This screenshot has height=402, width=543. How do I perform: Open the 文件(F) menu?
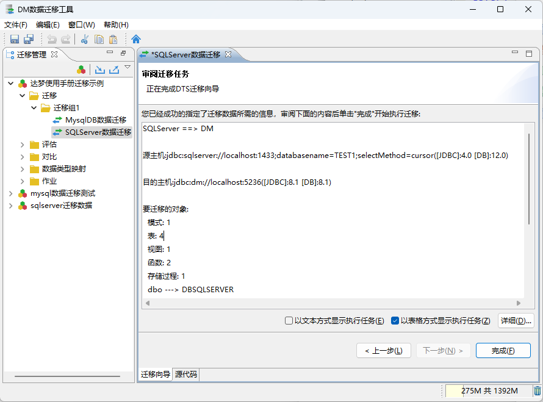click(x=16, y=25)
